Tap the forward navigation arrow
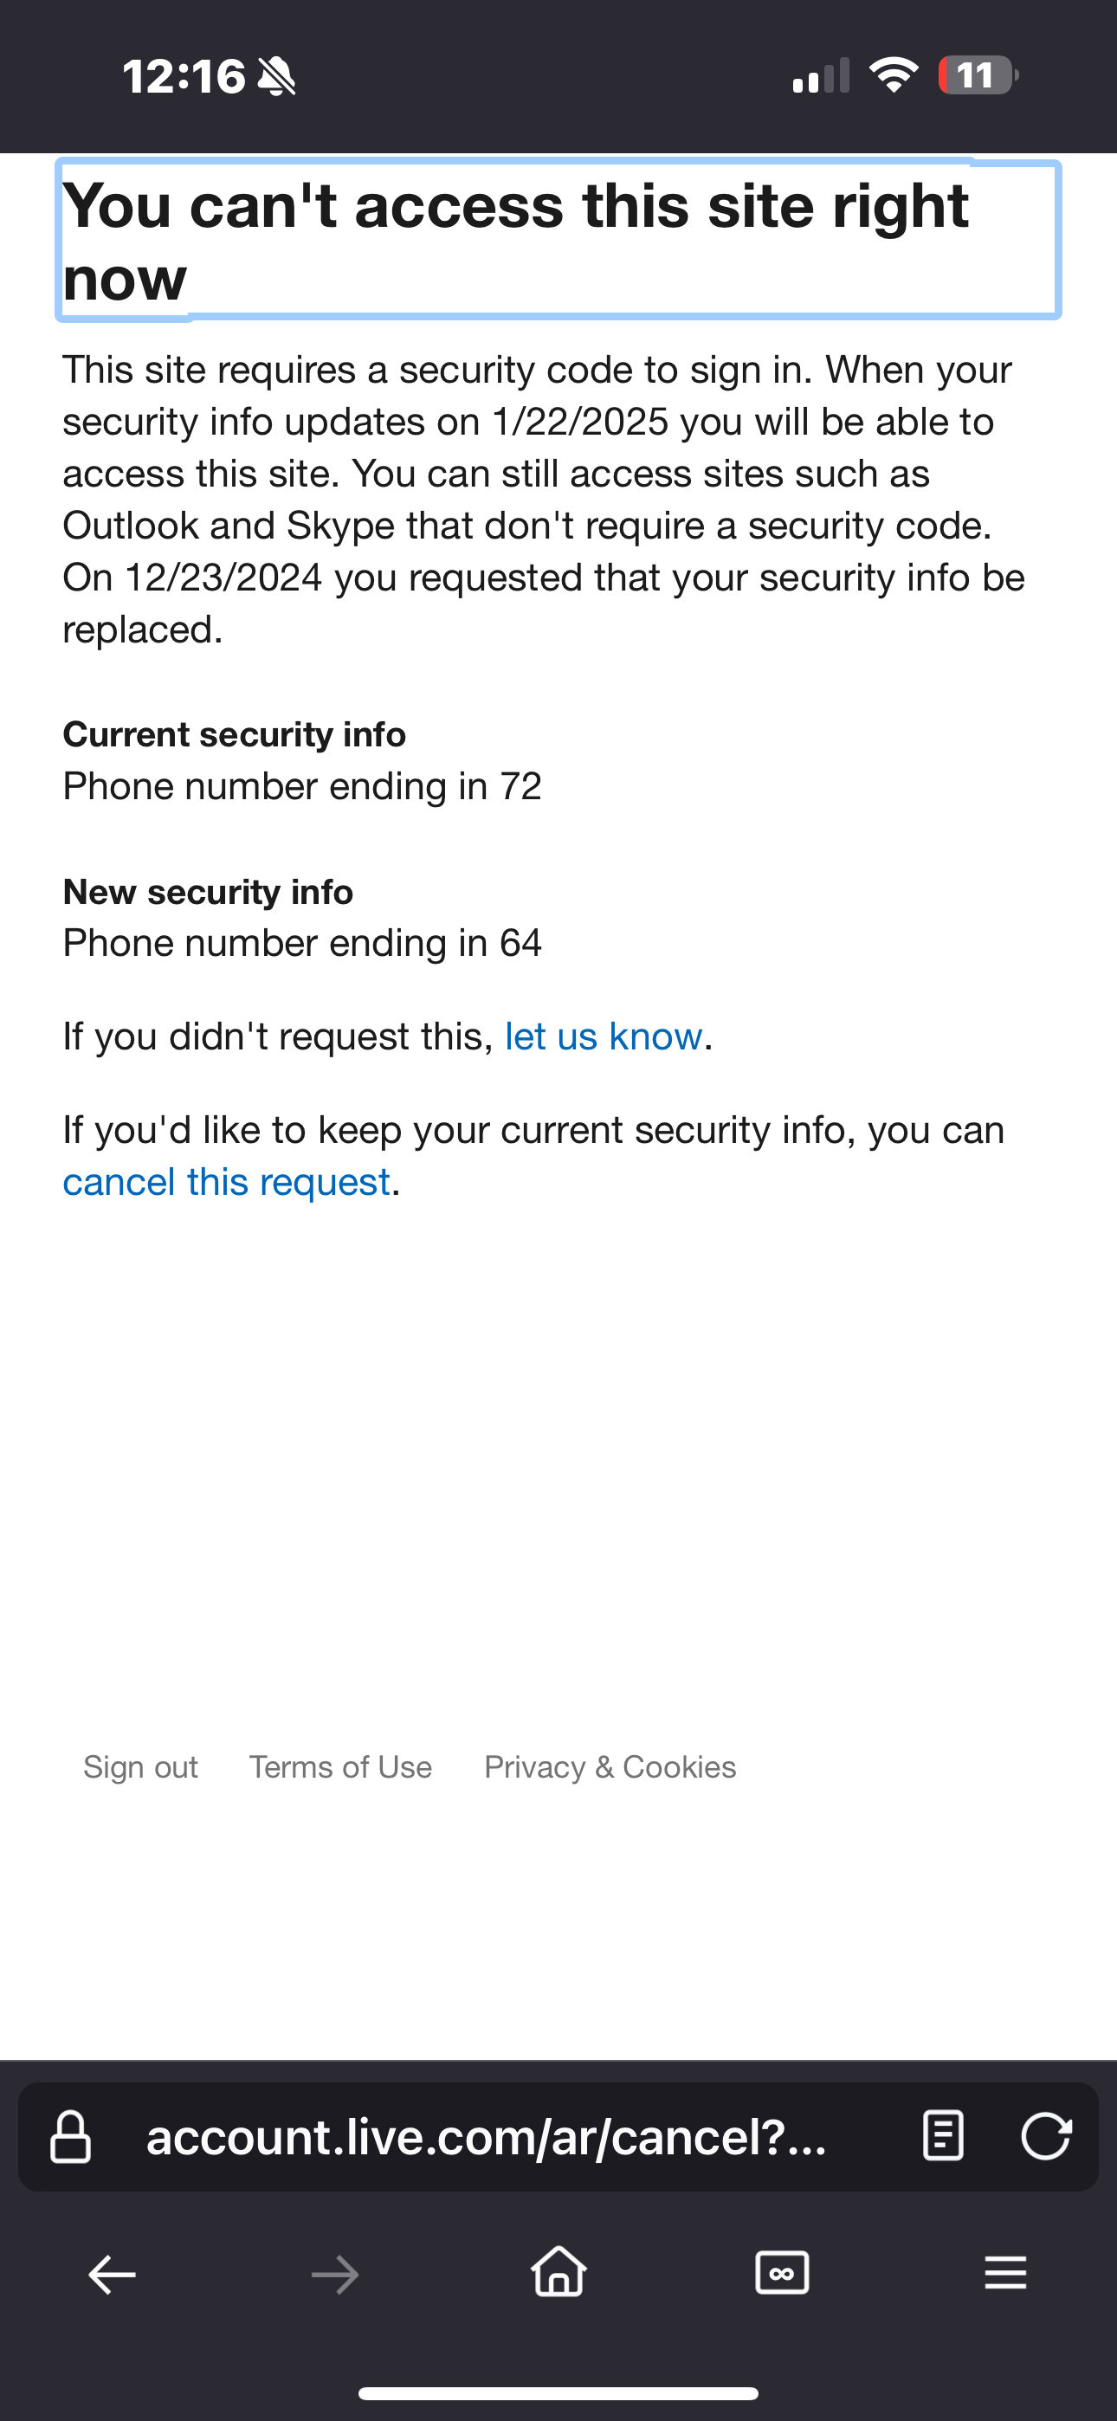The width and height of the screenshot is (1117, 2421). click(335, 2274)
